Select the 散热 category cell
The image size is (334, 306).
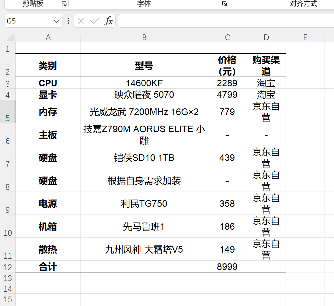[x=48, y=249]
